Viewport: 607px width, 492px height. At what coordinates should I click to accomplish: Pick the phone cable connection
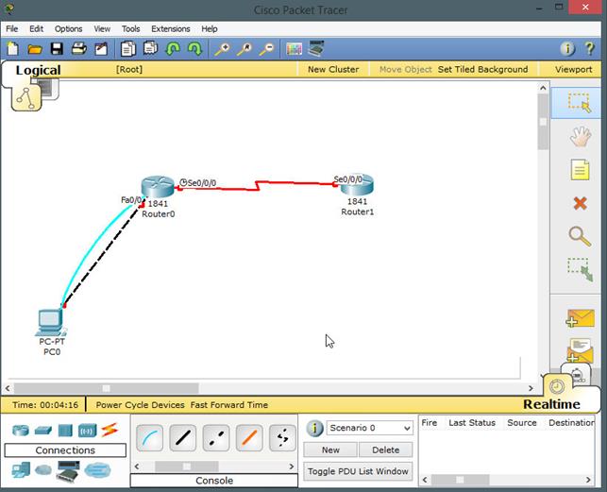point(282,438)
